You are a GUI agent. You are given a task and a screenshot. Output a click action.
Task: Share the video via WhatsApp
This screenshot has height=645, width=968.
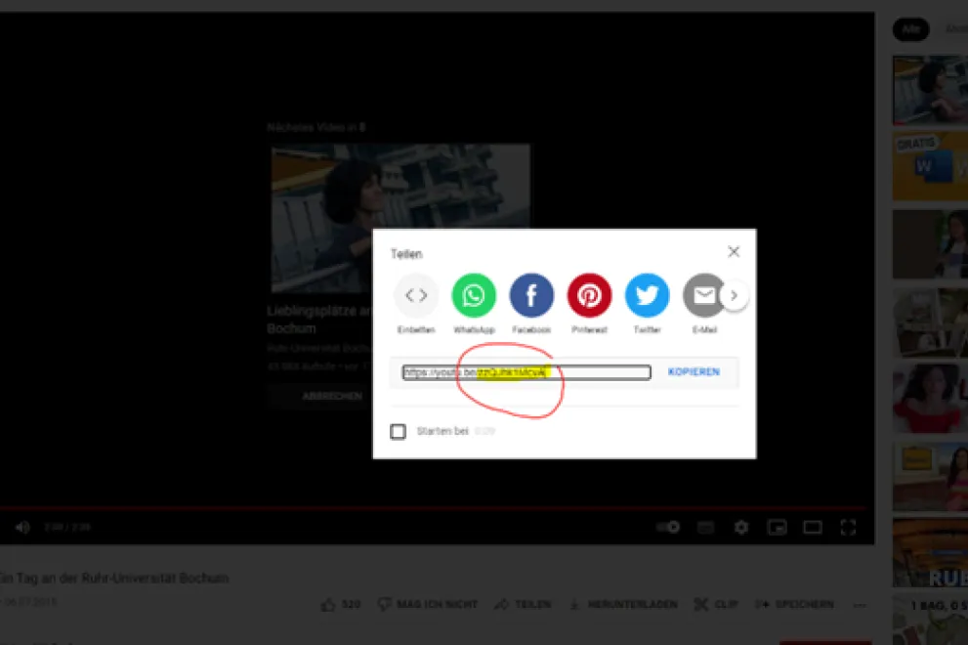tap(474, 295)
